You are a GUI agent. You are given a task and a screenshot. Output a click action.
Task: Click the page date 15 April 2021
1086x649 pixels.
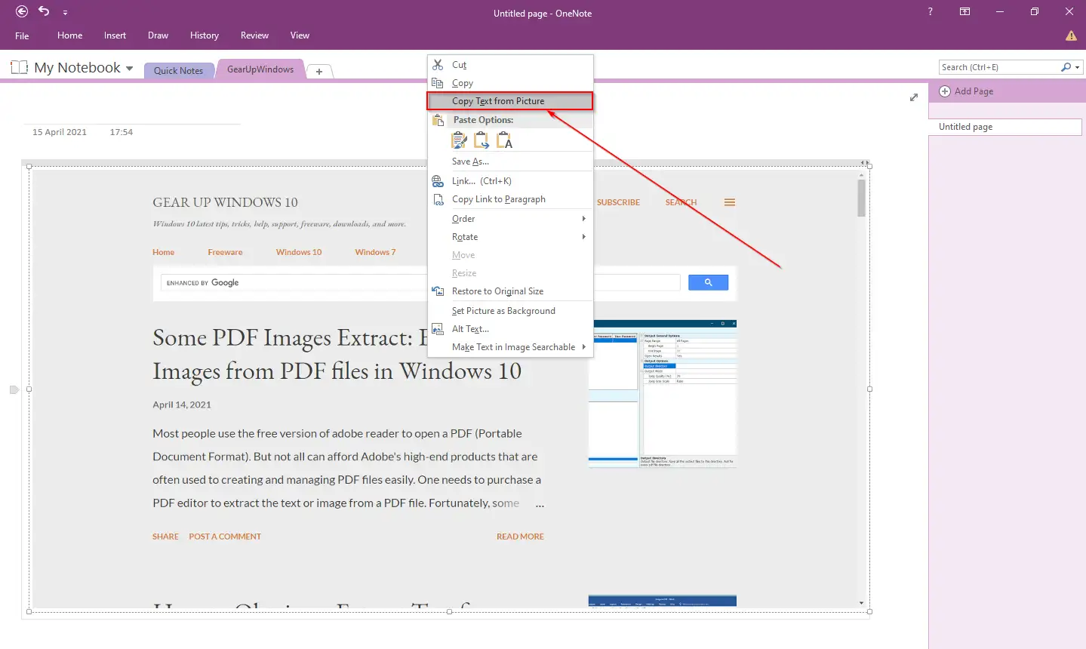(x=60, y=132)
